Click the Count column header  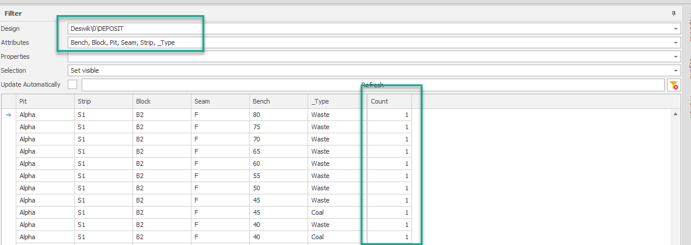(389, 101)
